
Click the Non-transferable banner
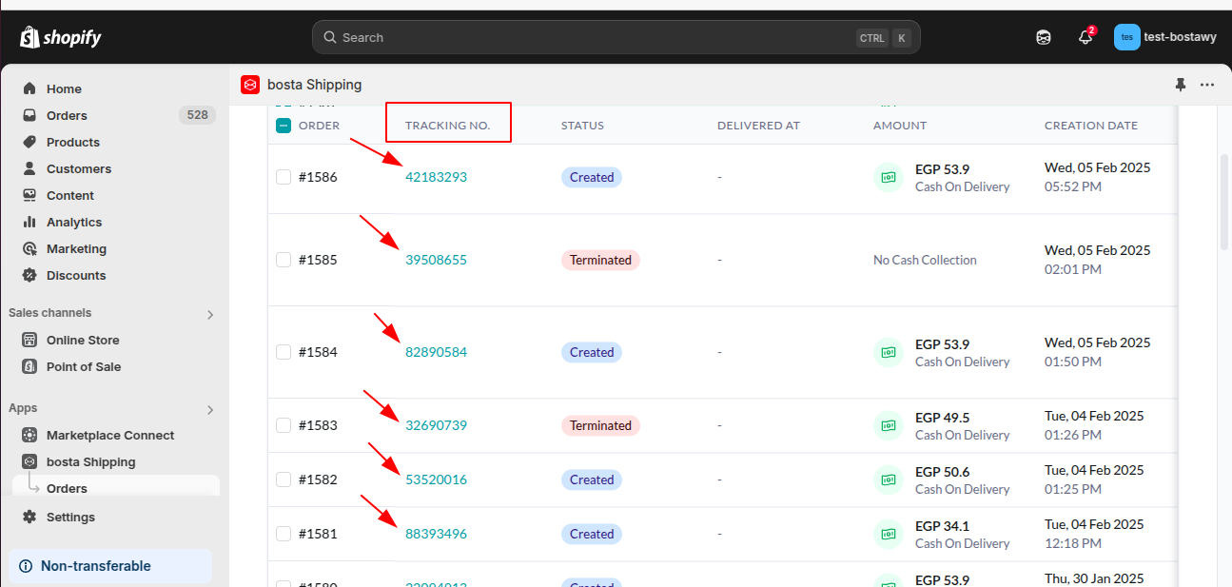pyautogui.click(x=110, y=566)
